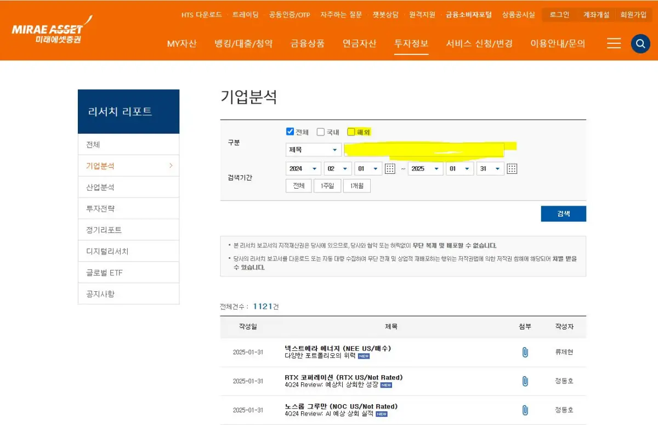Open the 제목 search field dropdown
The height and width of the screenshot is (425, 658).
tap(313, 149)
